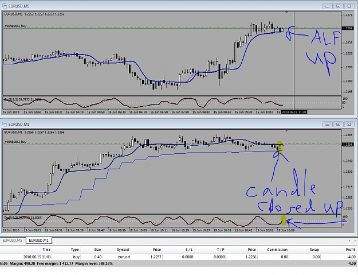Click the current price tag on M1 price scale
Viewport: 358px width, 275px height.
(x=348, y=144)
